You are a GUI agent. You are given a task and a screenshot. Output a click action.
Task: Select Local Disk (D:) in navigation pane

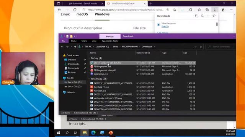pyautogui.click(x=75, y=86)
